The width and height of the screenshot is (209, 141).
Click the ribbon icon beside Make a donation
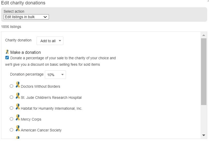(x=7, y=52)
